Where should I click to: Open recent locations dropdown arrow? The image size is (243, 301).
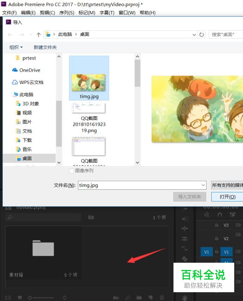pyautogui.click(x=31, y=34)
